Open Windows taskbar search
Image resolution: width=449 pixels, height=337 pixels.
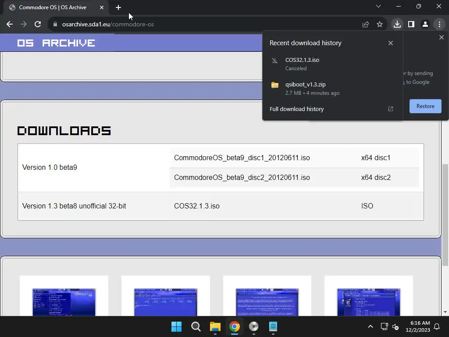point(196,326)
